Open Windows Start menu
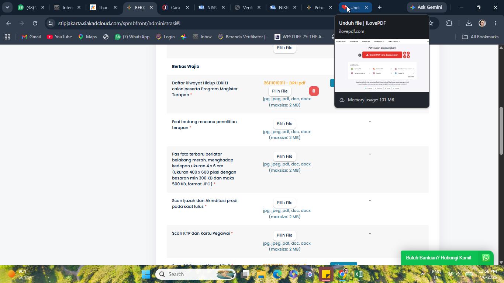504x283 pixels. coord(146,274)
